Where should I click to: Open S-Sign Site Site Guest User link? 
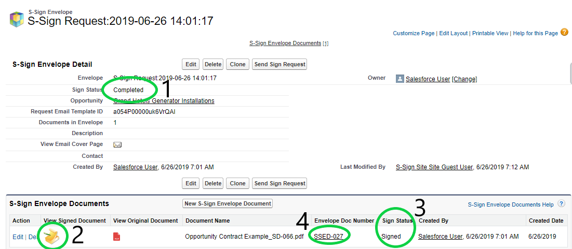434,167
